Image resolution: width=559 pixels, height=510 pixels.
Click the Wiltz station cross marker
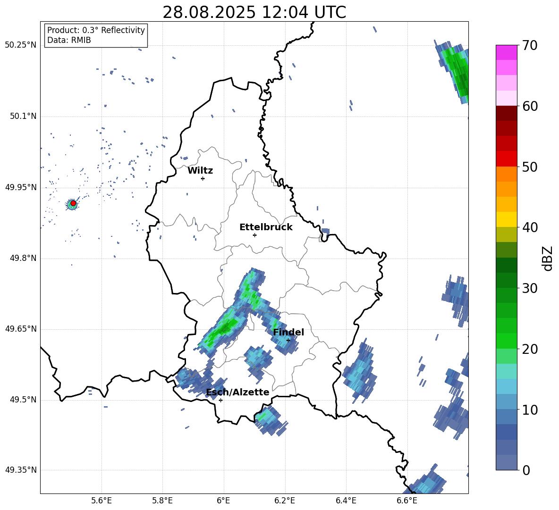(203, 178)
